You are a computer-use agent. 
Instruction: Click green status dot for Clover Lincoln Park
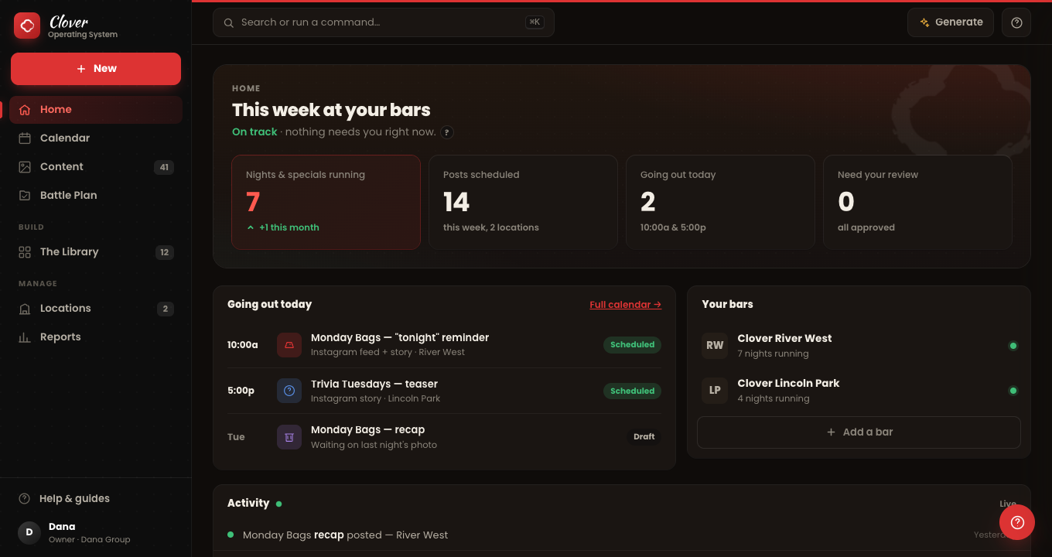point(1013,391)
